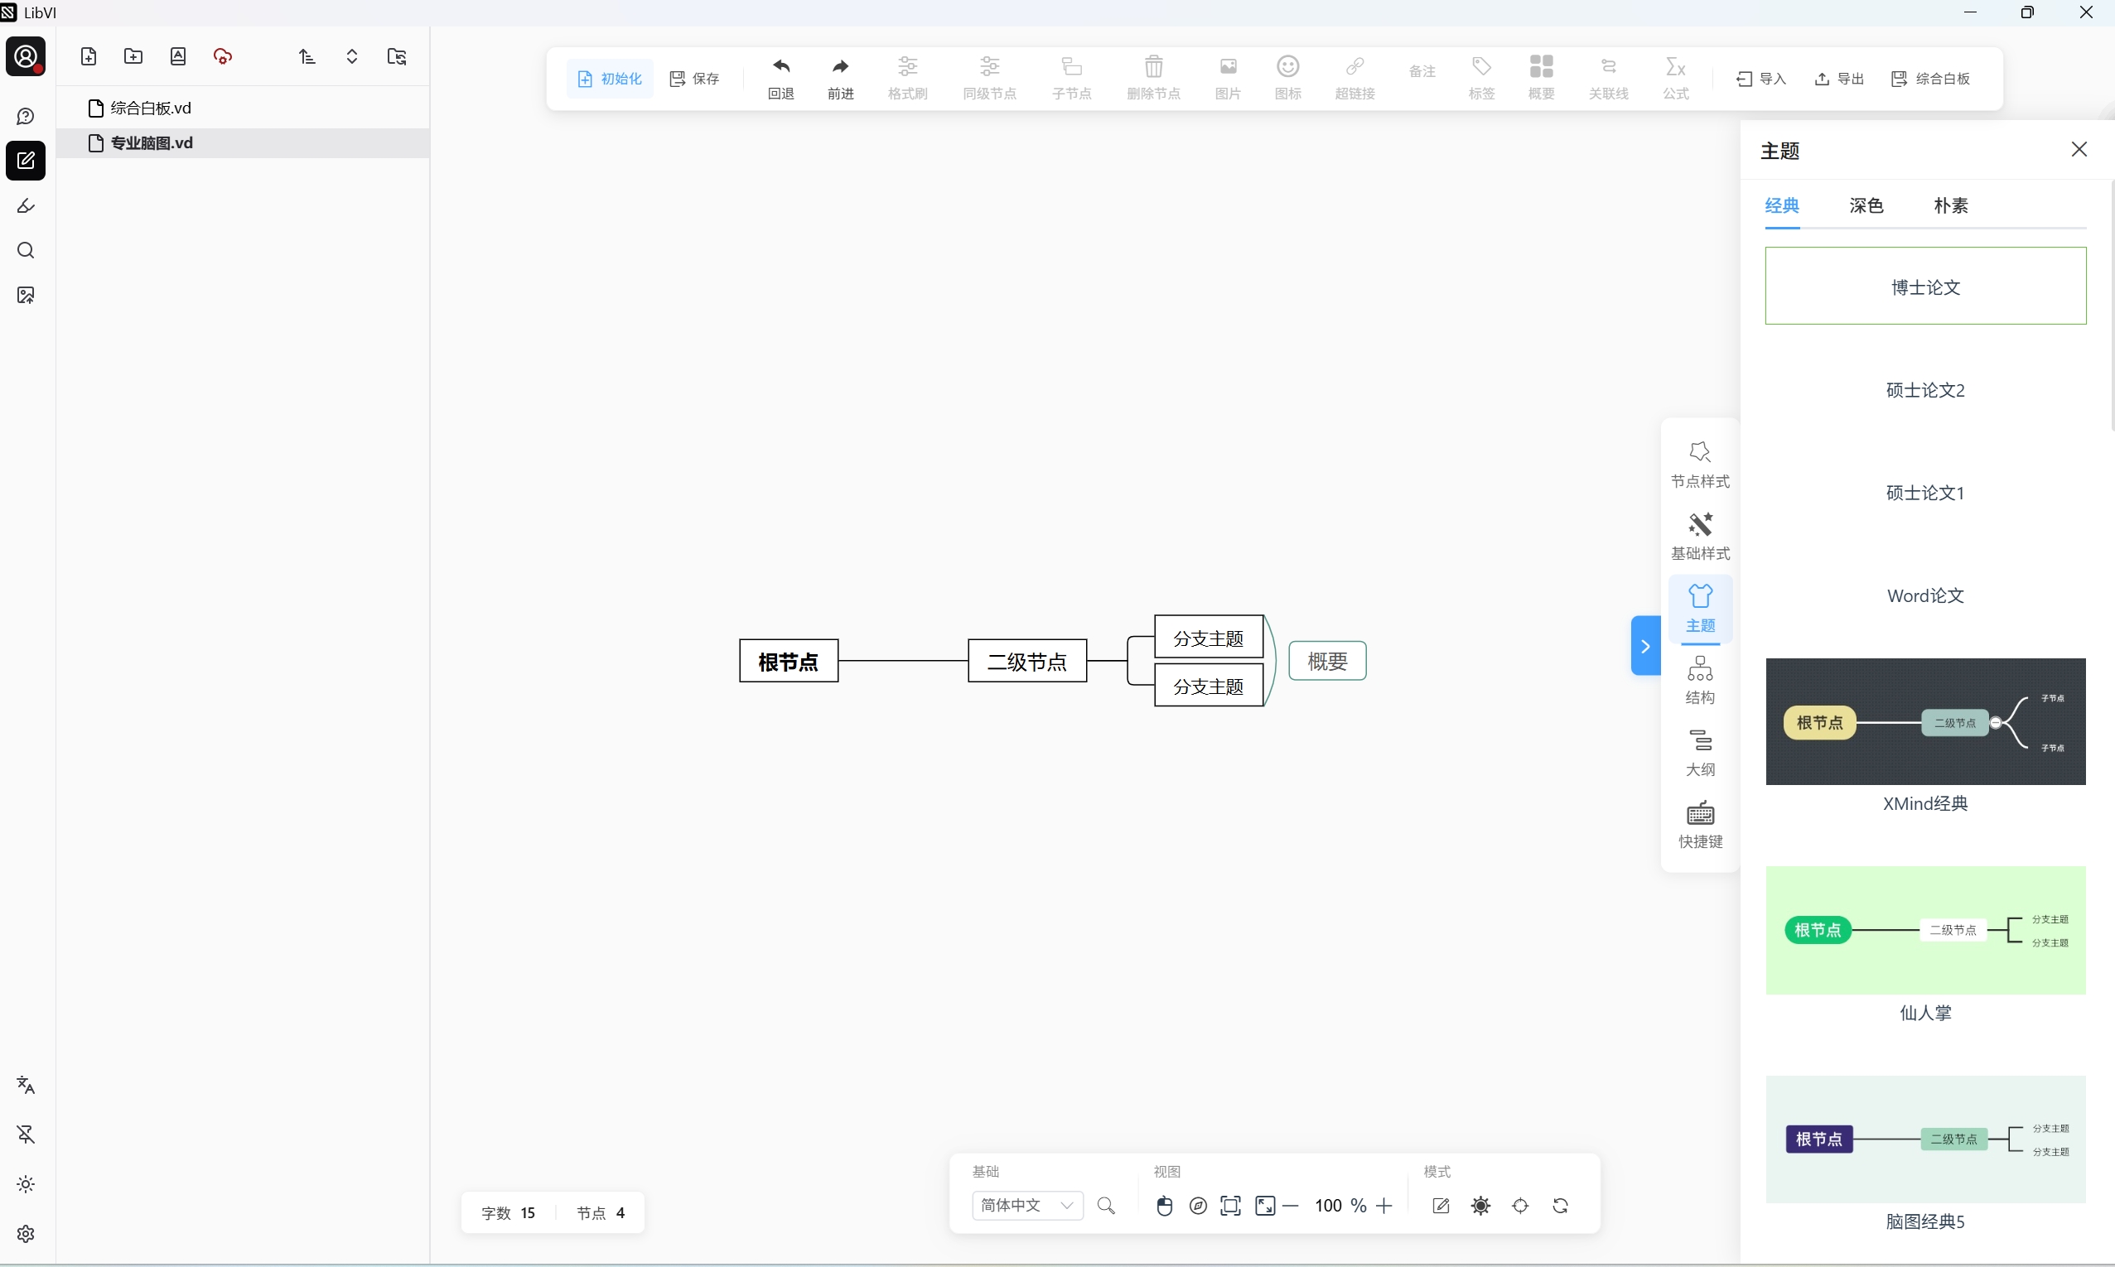Open the 结构 structure panel
The height and width of the screenshot is (1267, 2115).
pos(1700,681)
